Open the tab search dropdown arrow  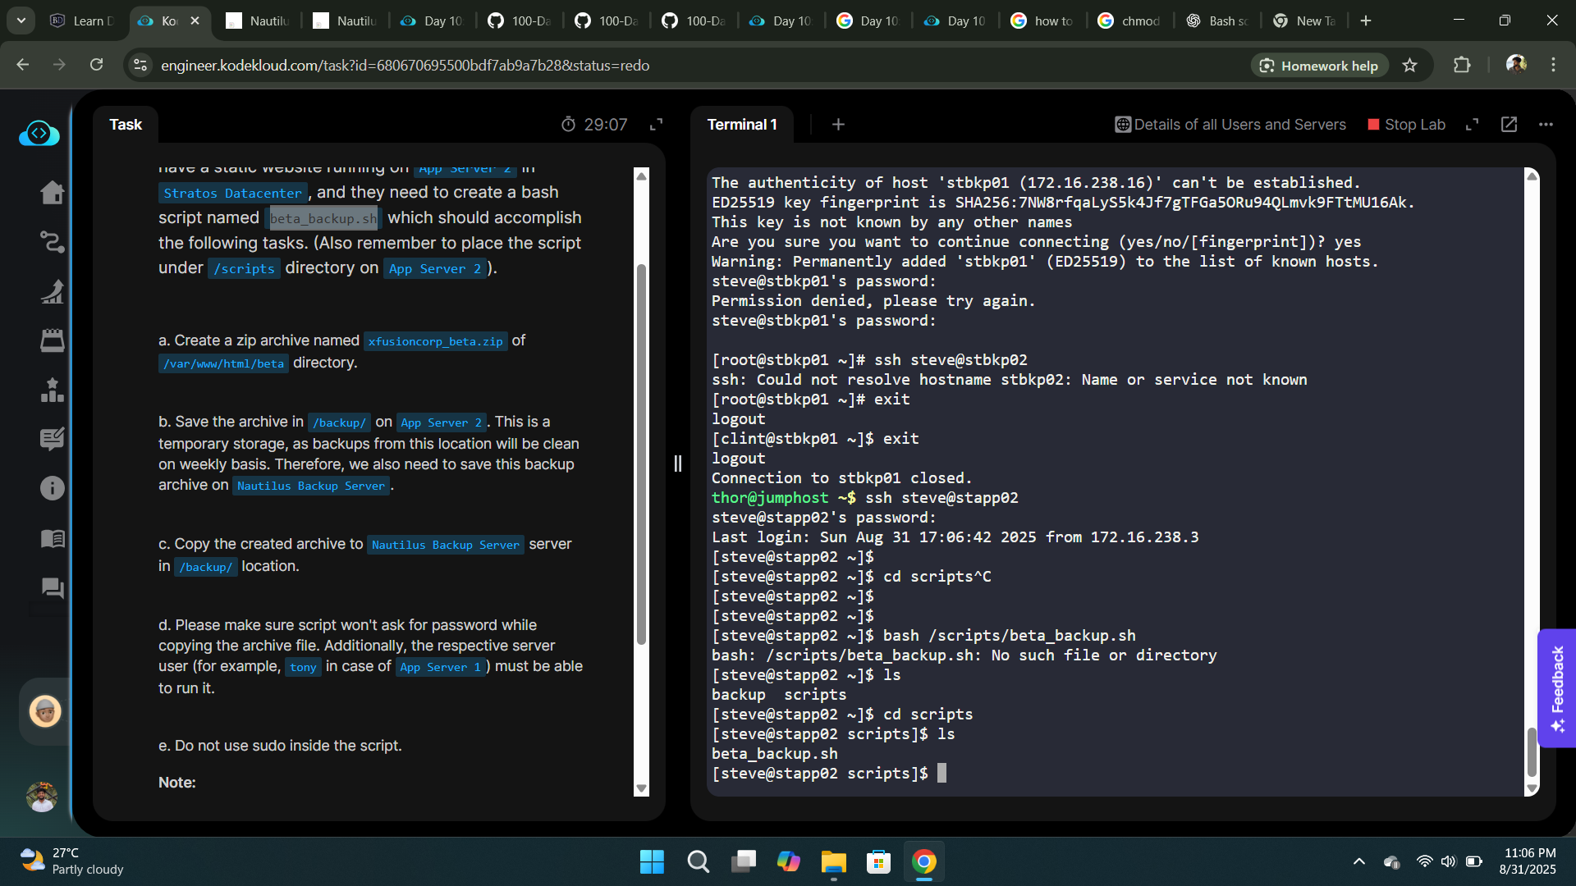pos(21,21)
